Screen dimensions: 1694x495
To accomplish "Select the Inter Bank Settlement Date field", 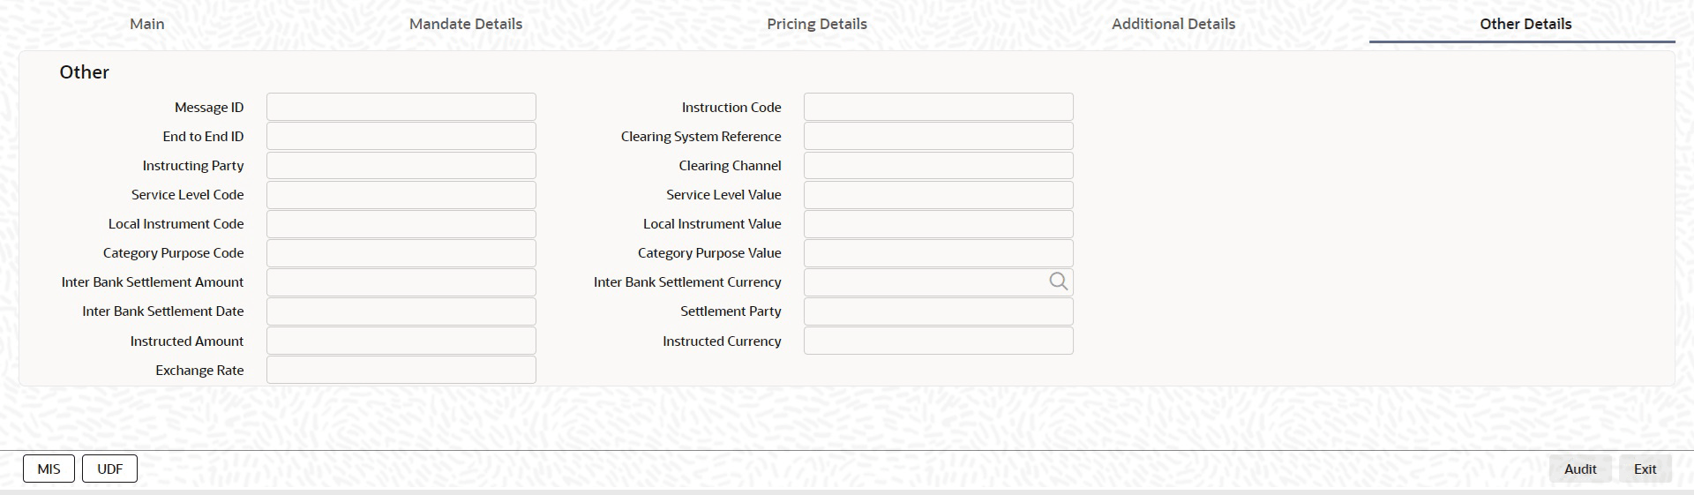I will (x=401, y=311).
